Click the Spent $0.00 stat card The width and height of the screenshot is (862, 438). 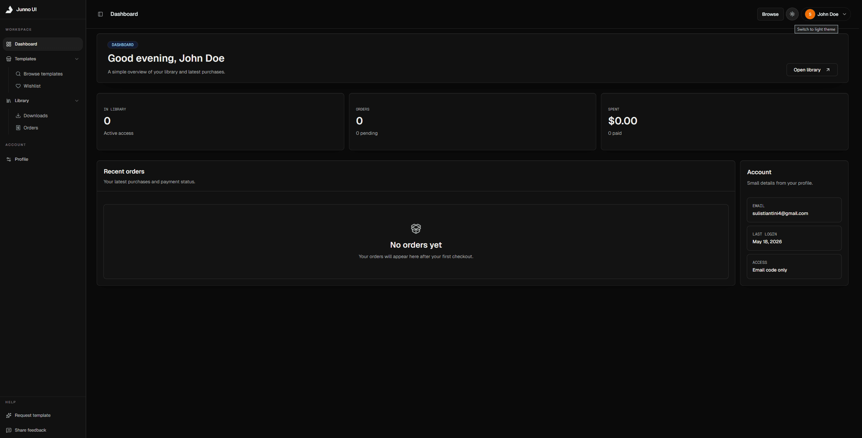tap(724, 122)
